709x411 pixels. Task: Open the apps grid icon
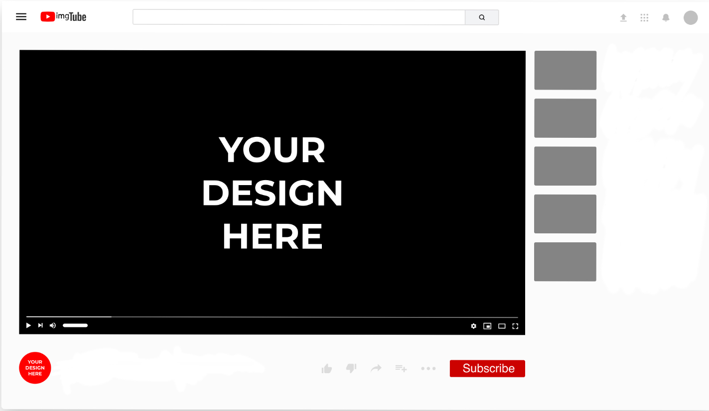(644, 17)
